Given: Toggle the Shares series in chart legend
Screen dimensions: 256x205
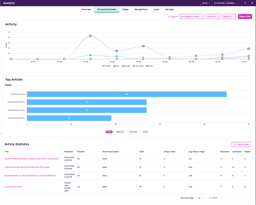Looking at the screenshot, I should [x=150, y=66].
